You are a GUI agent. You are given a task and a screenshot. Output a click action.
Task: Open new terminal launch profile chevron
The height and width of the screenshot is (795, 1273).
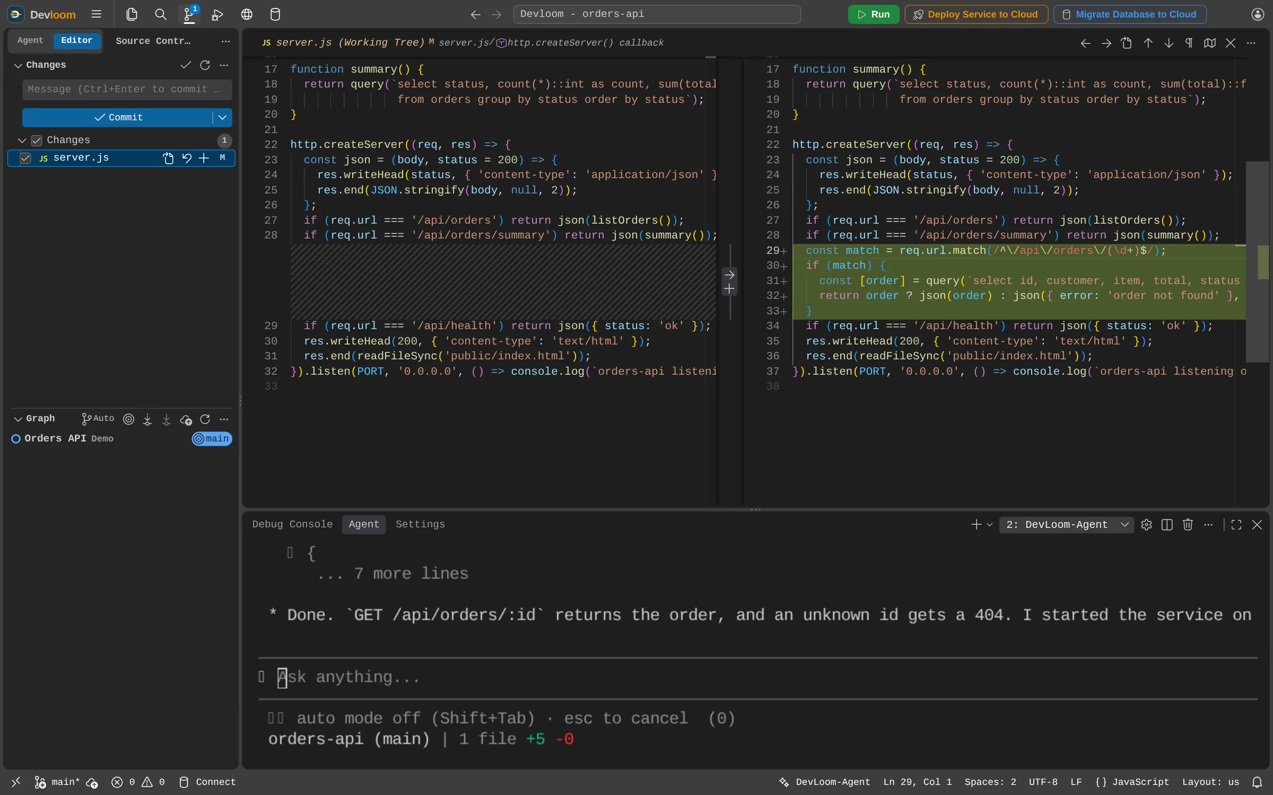(x=989, y=525)
